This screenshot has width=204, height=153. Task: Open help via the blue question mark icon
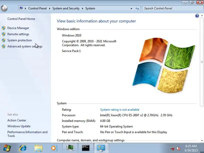tap(197, 16)
